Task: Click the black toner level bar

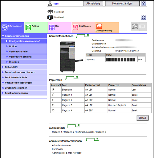Action: (120, 60)
